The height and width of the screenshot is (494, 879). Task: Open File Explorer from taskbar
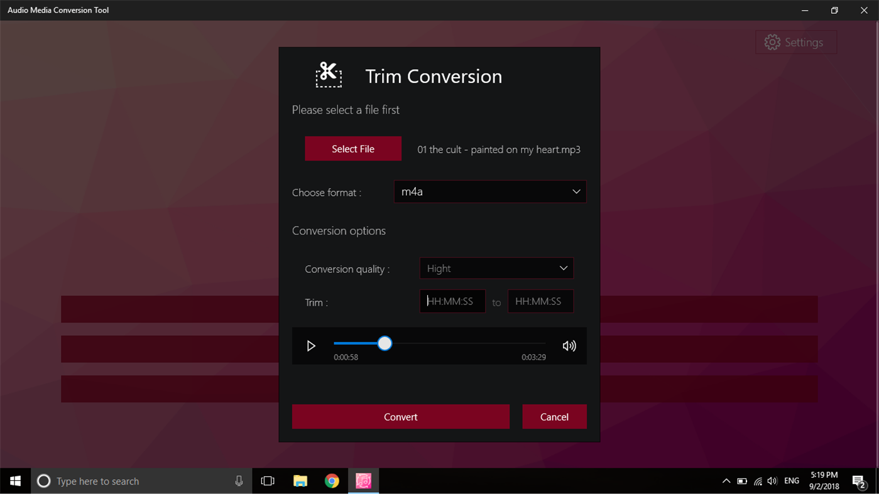(x=300, y=481)
